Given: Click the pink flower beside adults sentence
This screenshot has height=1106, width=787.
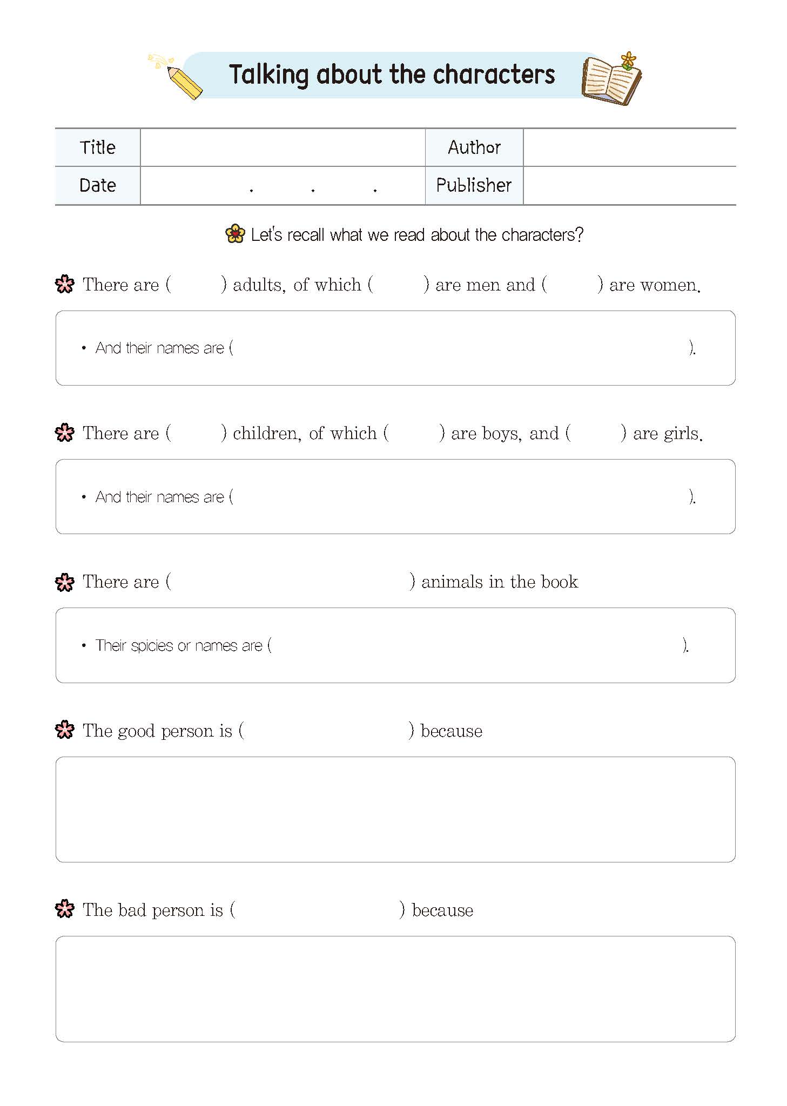Looking at the screenshot, I should pyautogui.click(x=65, y=284).
